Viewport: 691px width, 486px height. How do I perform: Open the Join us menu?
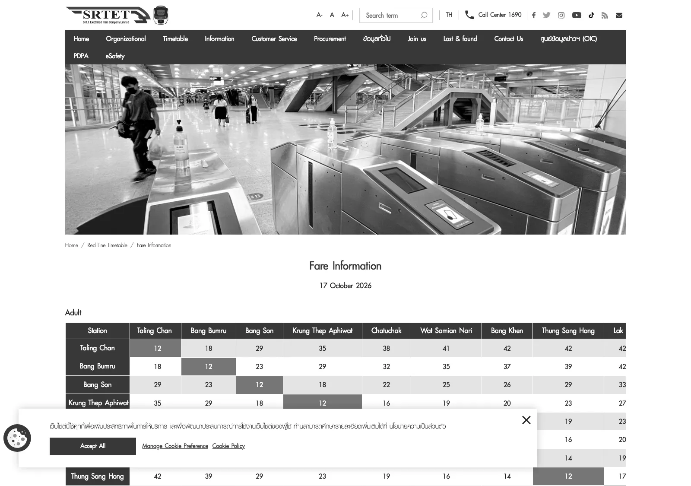point(417,38)
